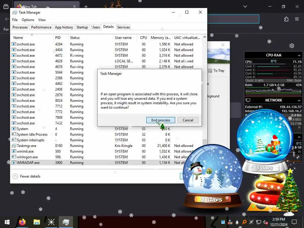Switch to the Performance tab
This screenshot has height=228, width=304.
coord(41,27)
